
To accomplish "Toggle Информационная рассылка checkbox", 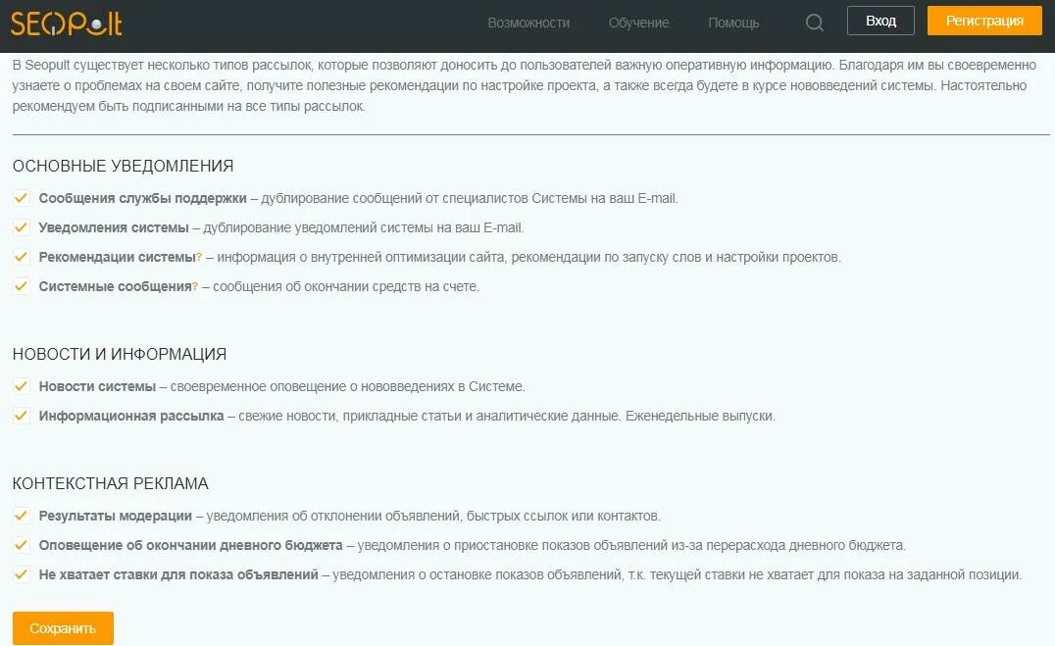I will 21,416.
